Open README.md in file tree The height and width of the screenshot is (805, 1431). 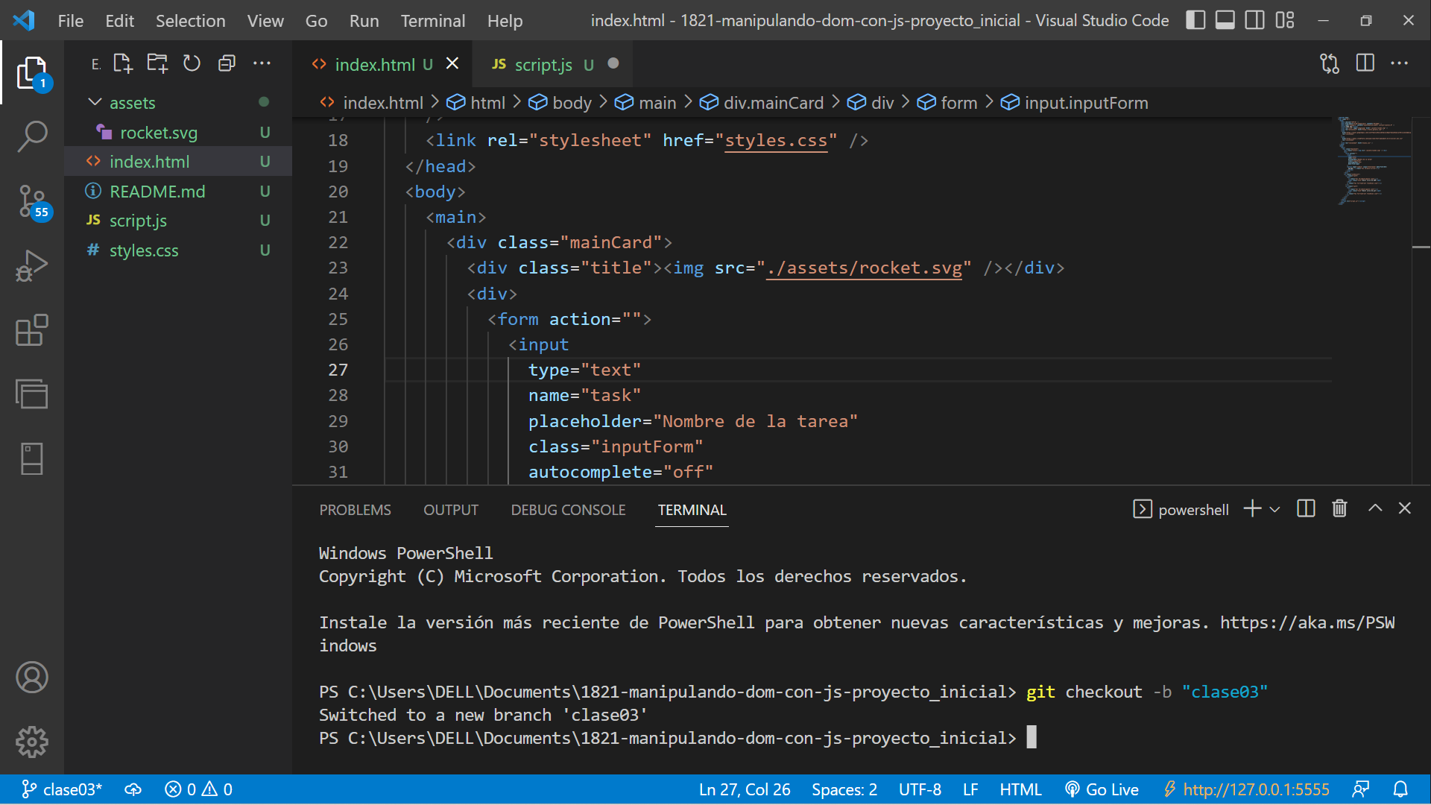point(178,192)
